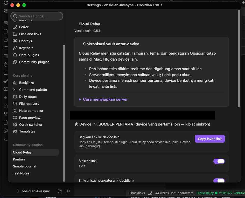Screen dimensions: 245x198
Task: Click the merge-arrow Note composer icon
Action: [15, 111]
